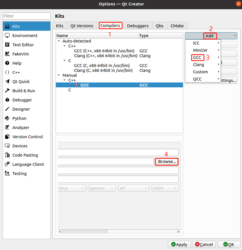The width and height of the screenshot is (242, 250).
Task: Click the scrollbar left arrow
Action: pos(60,232)
